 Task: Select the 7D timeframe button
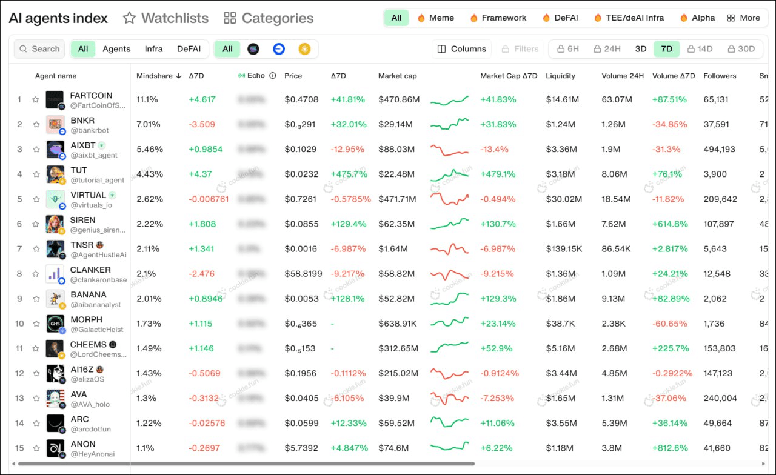pyautogui.click(x=667, y=49)
